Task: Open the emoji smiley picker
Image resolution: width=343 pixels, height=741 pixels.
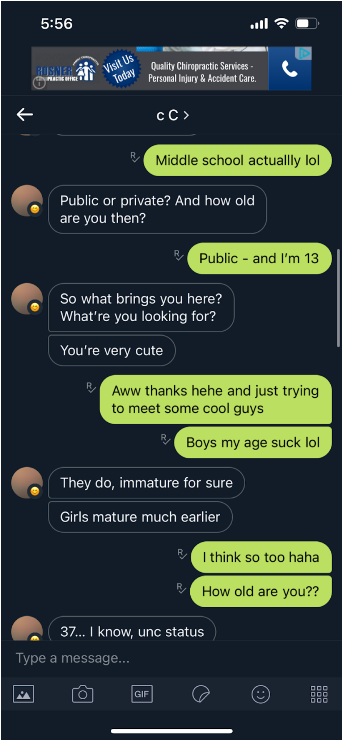Action: [x=261, y=694]
